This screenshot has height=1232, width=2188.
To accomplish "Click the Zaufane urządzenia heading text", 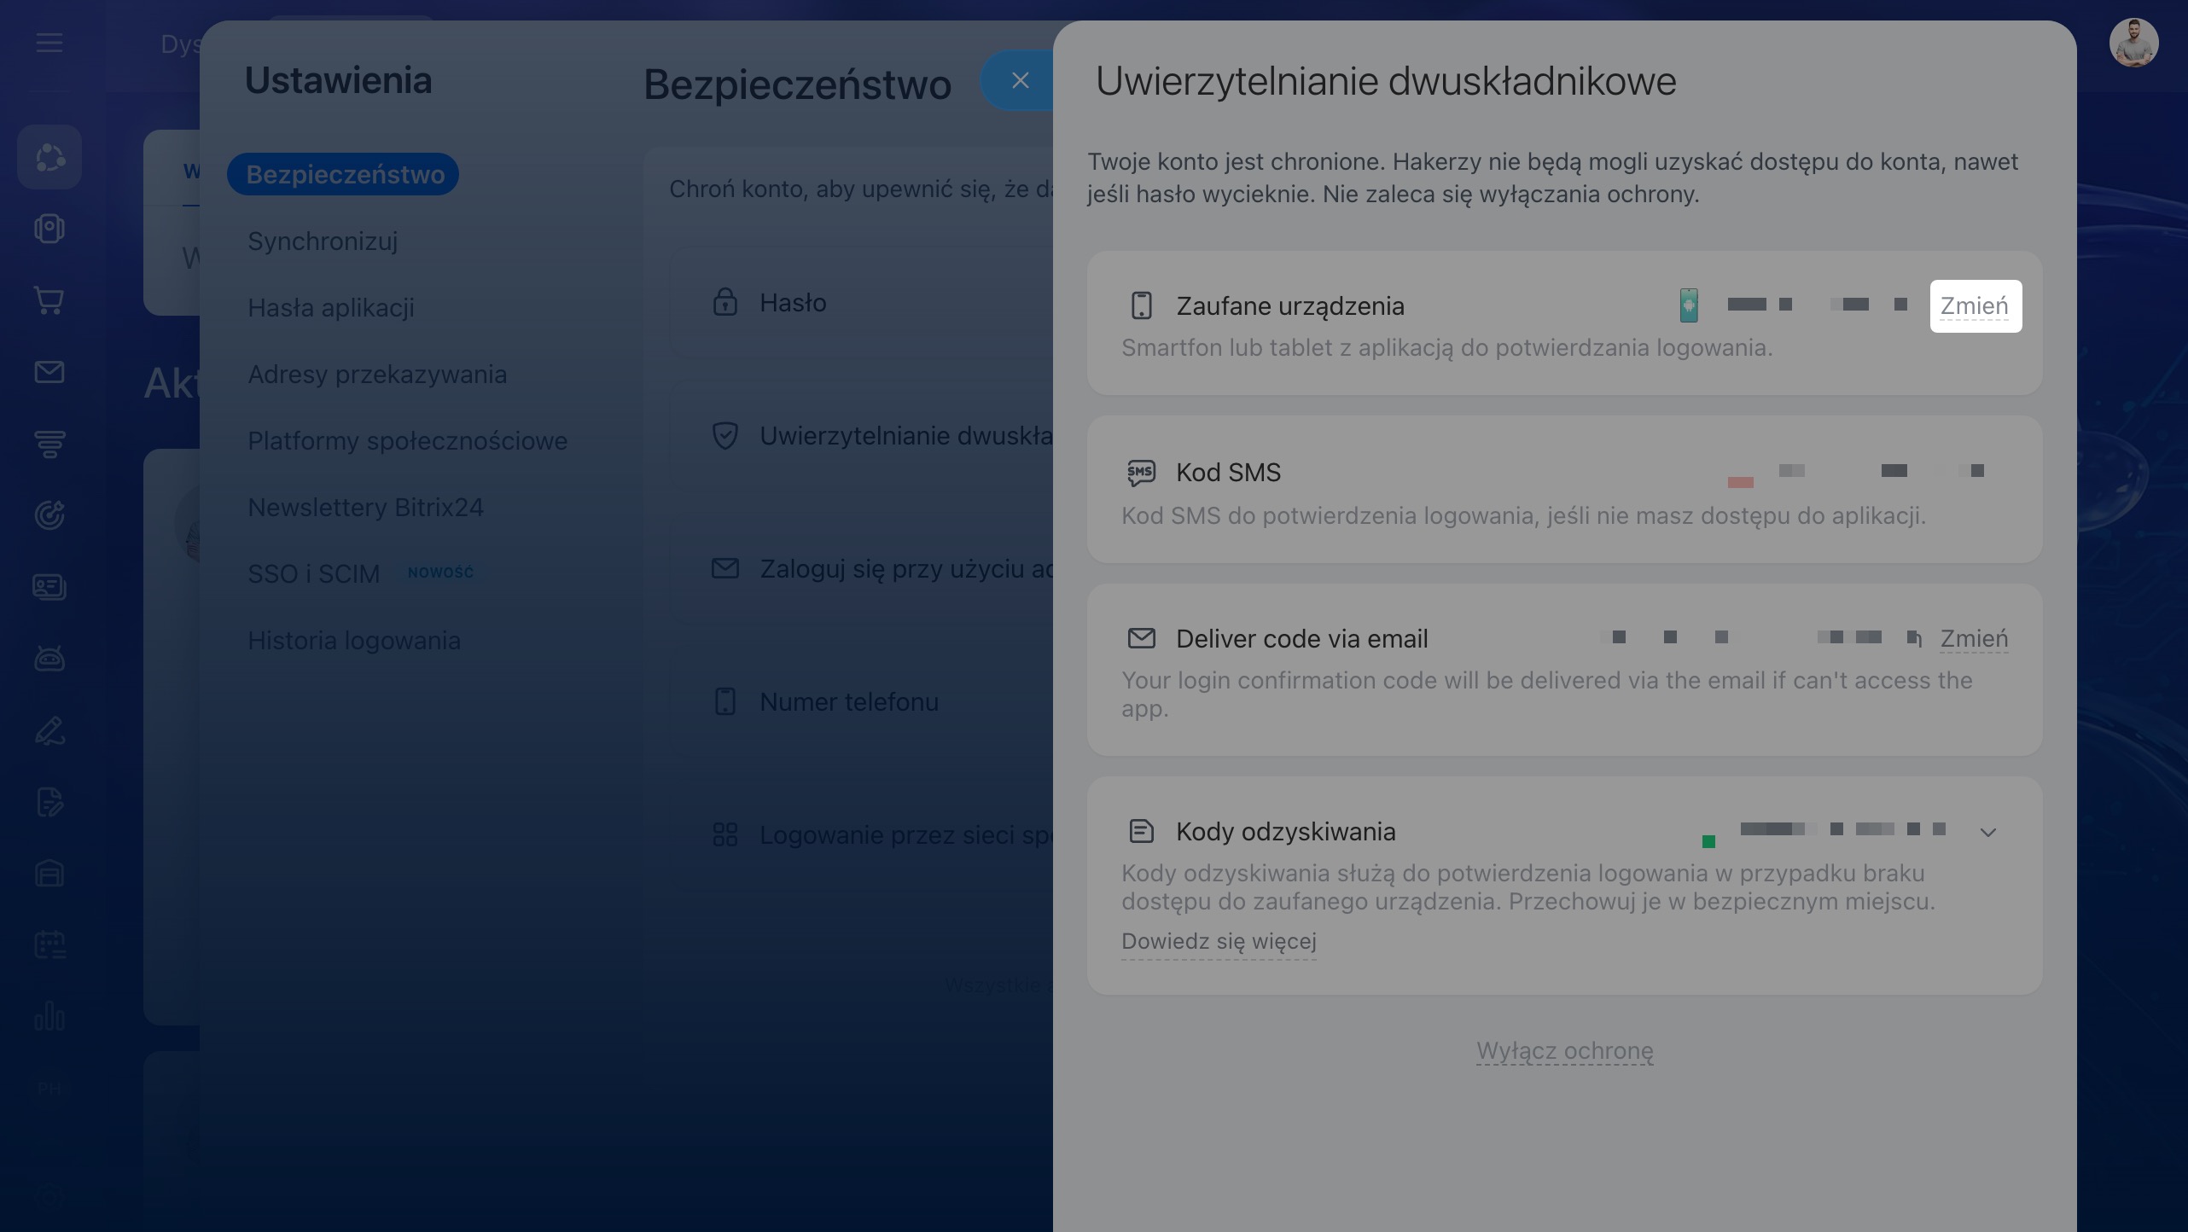I will coord(1289,306).
